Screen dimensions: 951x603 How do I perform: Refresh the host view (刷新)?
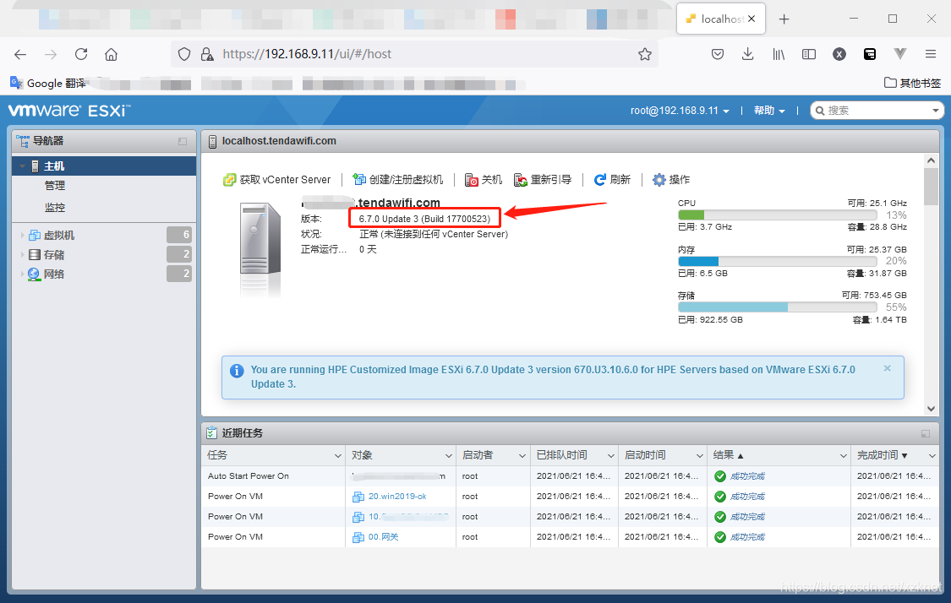tap(612, 179)
